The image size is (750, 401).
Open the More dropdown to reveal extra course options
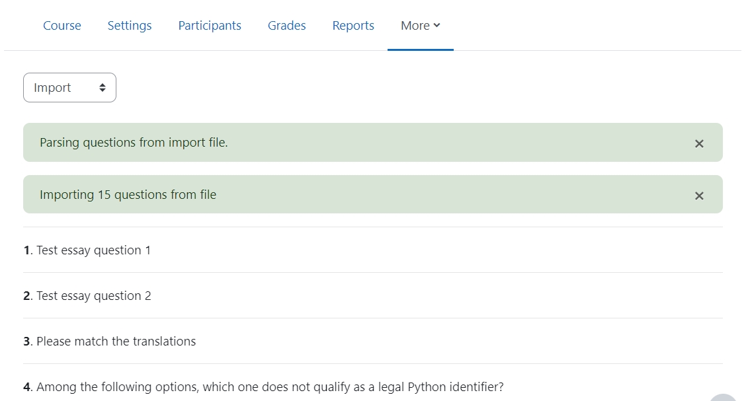(x=420, y=25)
